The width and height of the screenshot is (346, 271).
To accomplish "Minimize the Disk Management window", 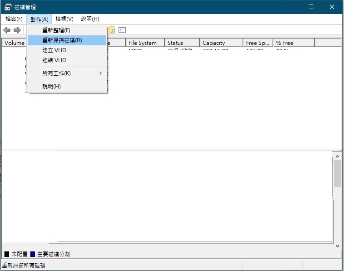I will 291,7.
